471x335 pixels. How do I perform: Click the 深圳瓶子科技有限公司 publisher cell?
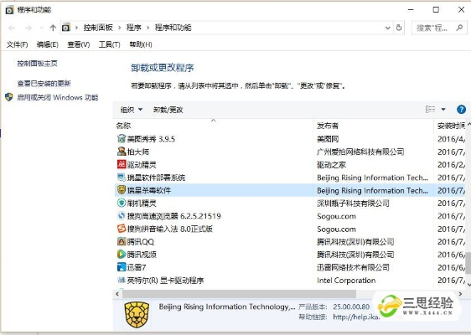(x=353, y=204)
